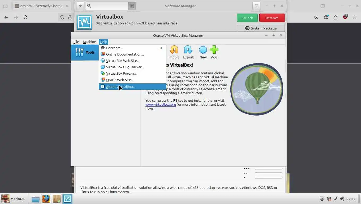Choose Oracle Web Site entry
The image size is (361, 204).
pyautogui.click(x=132, y=80)
